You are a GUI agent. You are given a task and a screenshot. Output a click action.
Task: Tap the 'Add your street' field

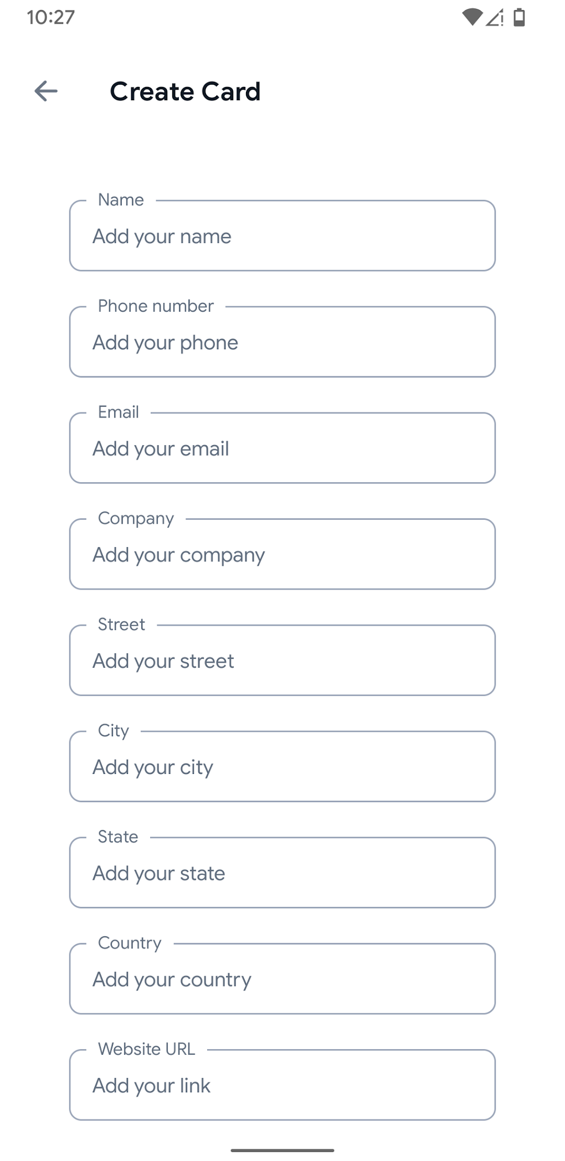(x=282, y=661)
